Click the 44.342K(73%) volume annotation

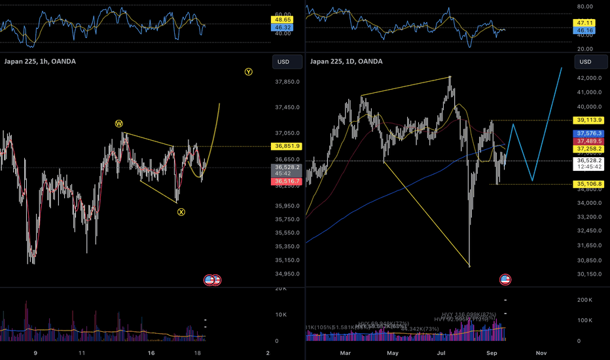(420, 329)
